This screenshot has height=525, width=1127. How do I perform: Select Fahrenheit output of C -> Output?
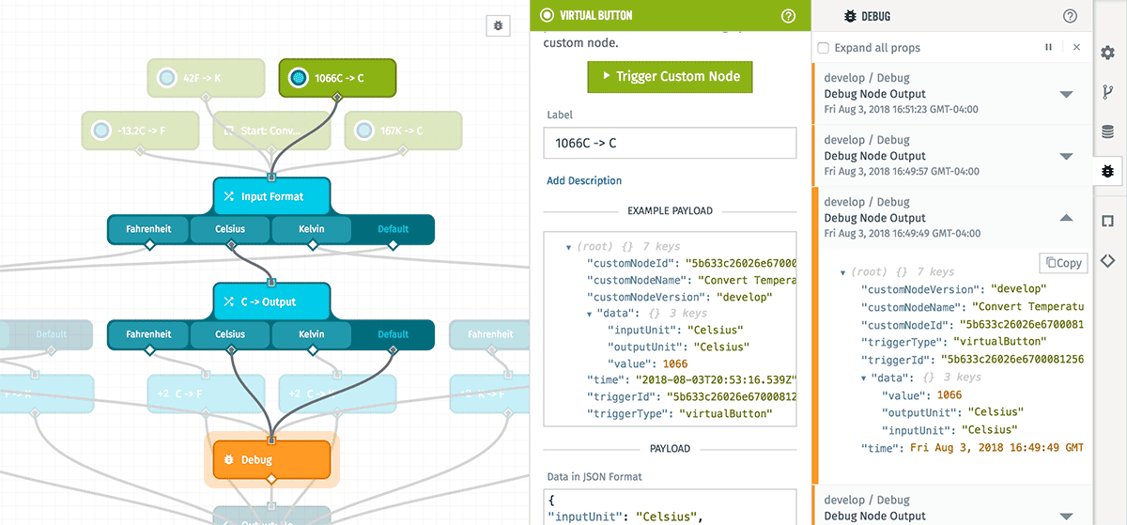(x=148, y=334)
